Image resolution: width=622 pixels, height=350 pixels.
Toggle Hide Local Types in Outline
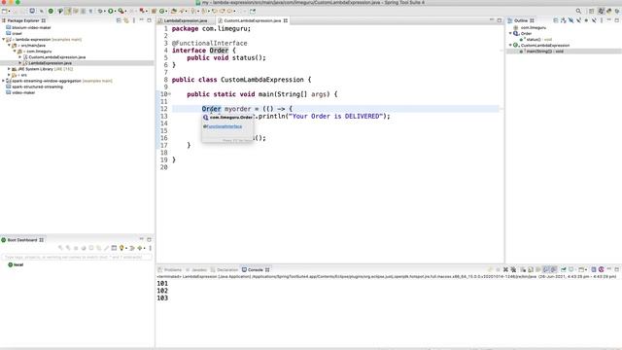click(594, 20)
